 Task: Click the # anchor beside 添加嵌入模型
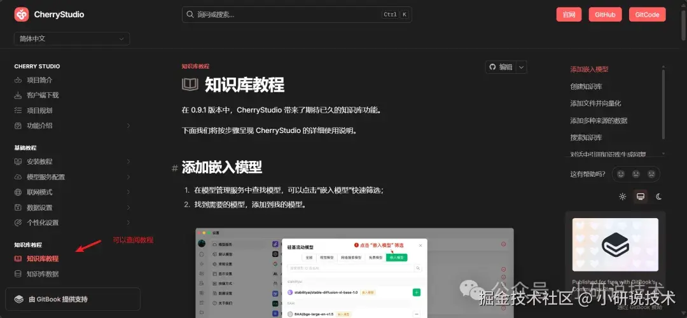(175, 168)
